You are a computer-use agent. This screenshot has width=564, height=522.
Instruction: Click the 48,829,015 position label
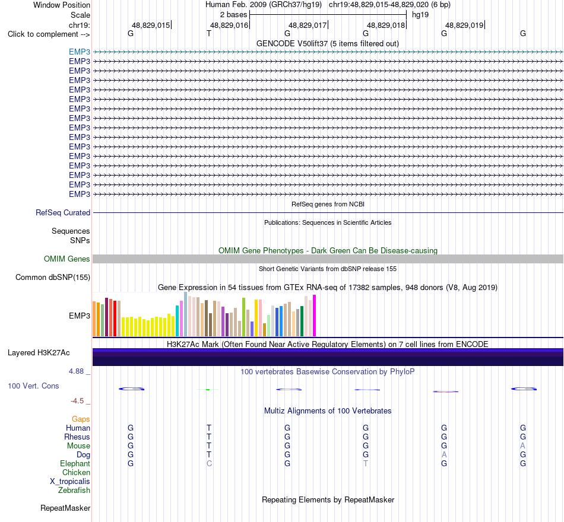tap(151, 25)
